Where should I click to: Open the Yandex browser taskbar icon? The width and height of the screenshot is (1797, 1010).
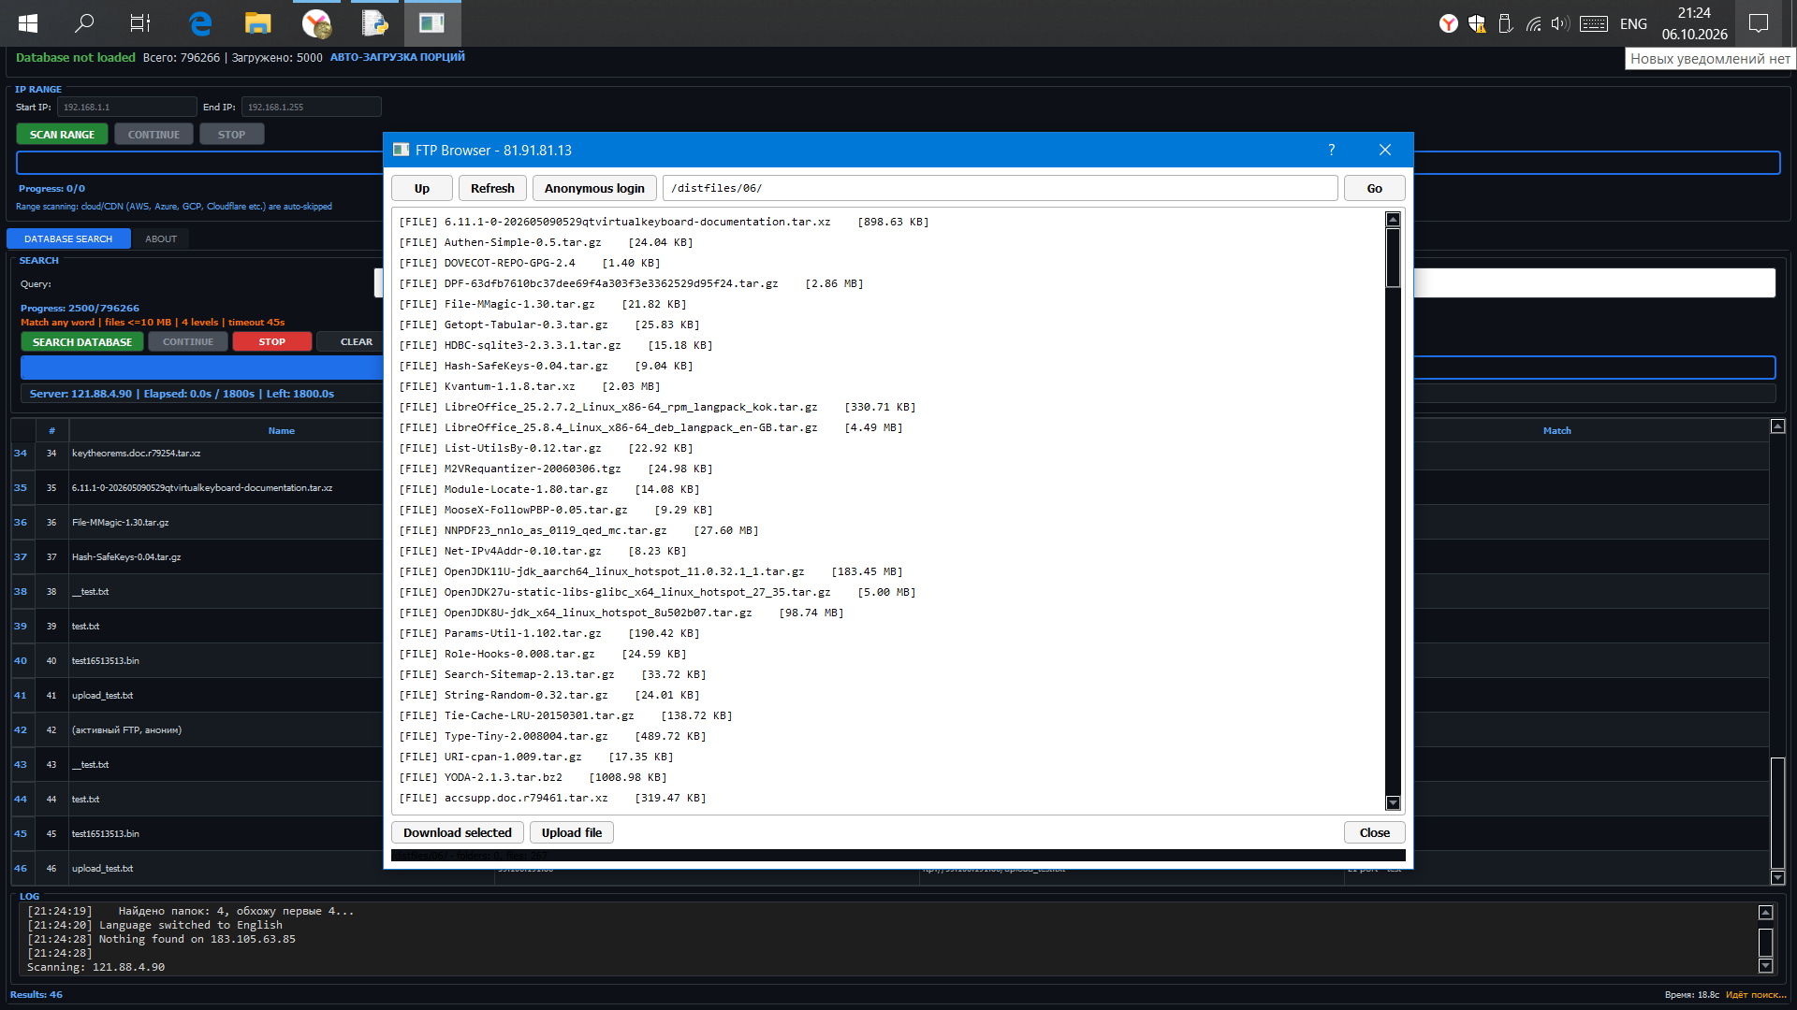click(x=316, y=23)
